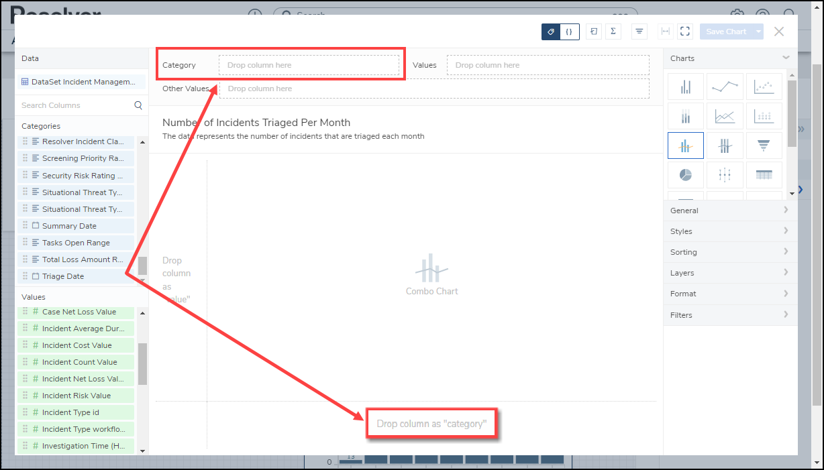
Task: Select the Screening Priority Ra... column
Action: click(x=76, y=158)
